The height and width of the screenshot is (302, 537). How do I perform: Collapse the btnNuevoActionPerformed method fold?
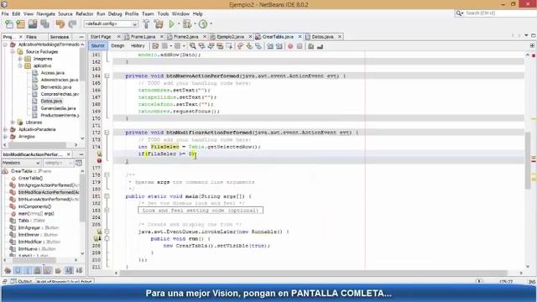107,76
